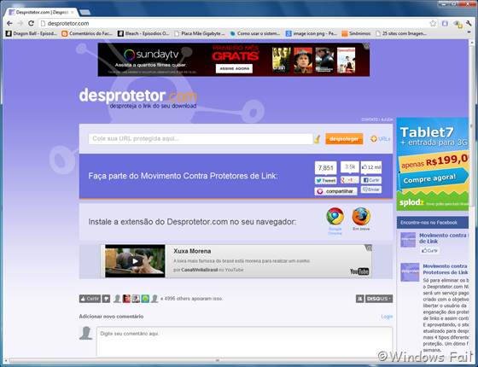Click the horizontal scrollbar thumb
This screenshot has width=478, height=367.
217,360
